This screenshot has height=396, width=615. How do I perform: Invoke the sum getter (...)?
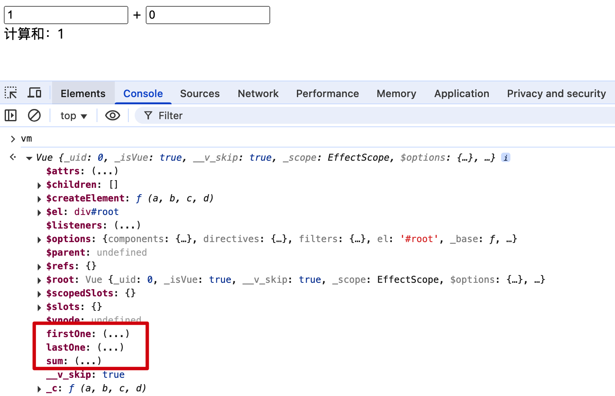[89, 361]
